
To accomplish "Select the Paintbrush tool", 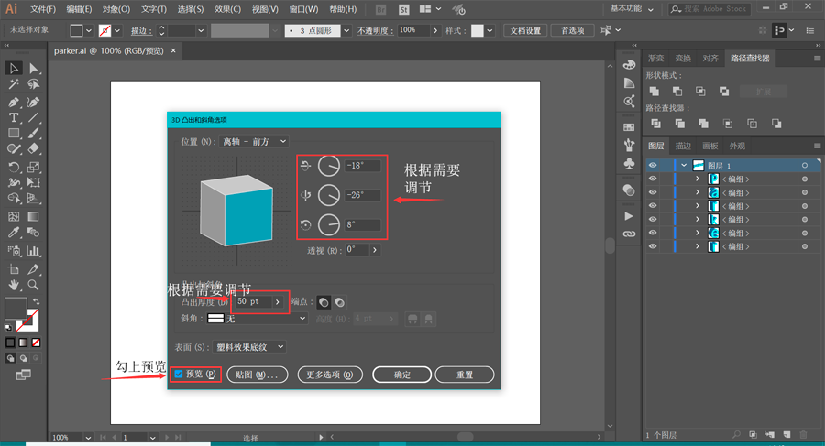I will (34, 133).
